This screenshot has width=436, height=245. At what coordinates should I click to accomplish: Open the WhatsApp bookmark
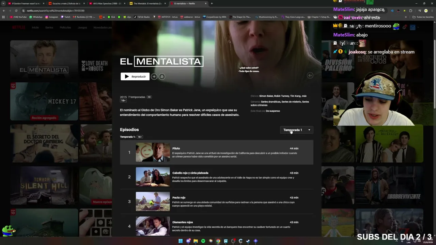(x=36, y=17)
